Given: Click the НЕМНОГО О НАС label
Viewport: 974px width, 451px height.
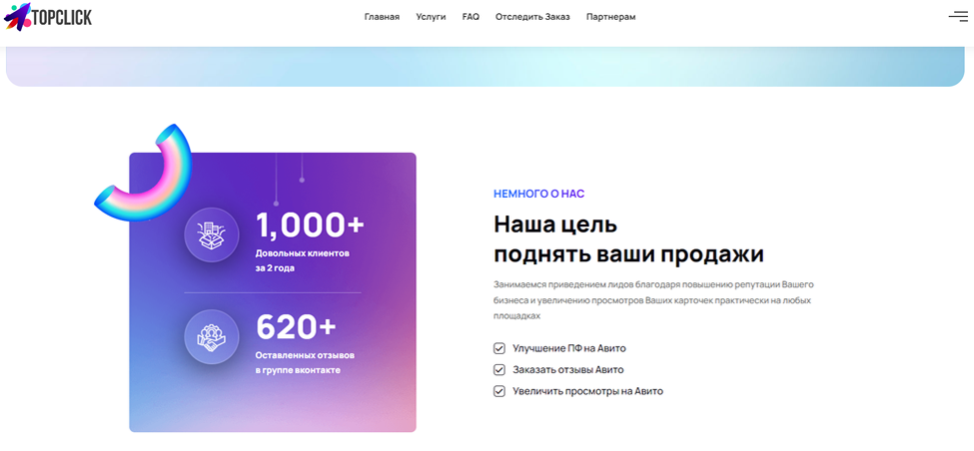Looking at the screenshot, I should tap(539, 194).
